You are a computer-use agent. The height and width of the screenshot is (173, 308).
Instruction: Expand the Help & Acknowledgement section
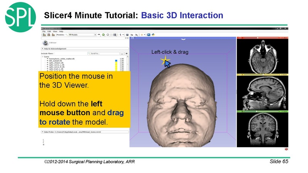[85, 49]
